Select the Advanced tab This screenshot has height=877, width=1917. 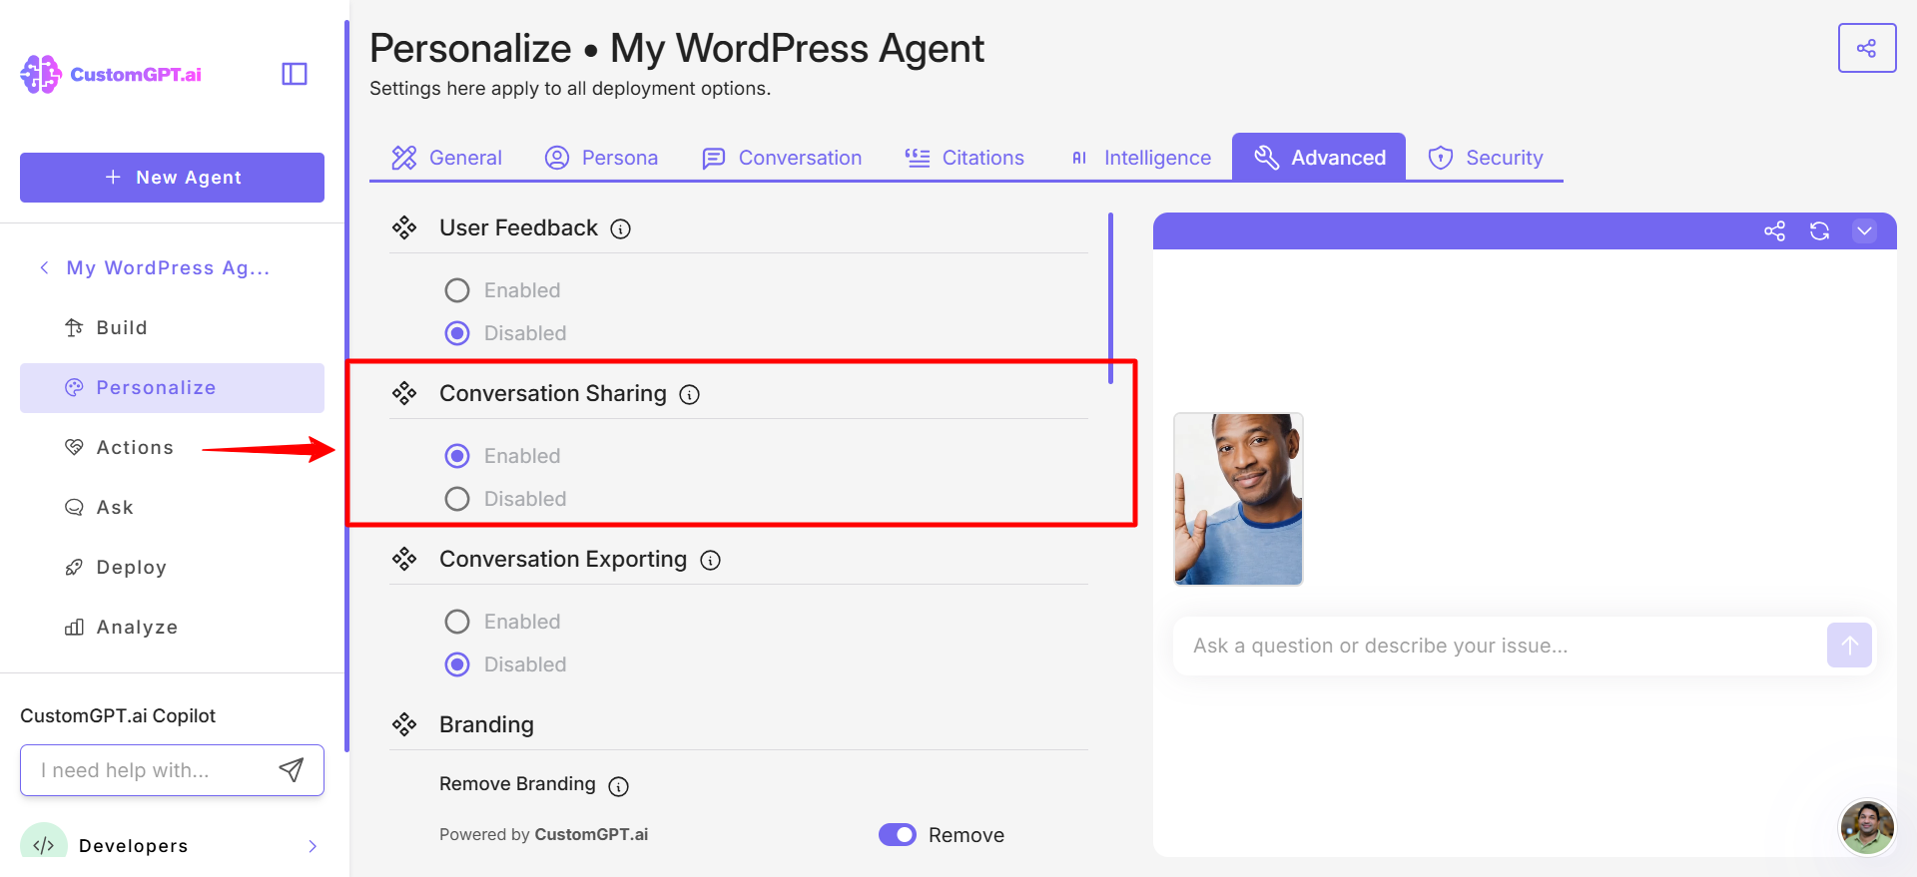coord(1319,158)
